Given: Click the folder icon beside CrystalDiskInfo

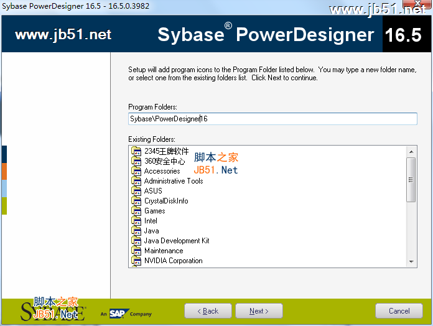Looking at the screenshot, I should point(136,201).
